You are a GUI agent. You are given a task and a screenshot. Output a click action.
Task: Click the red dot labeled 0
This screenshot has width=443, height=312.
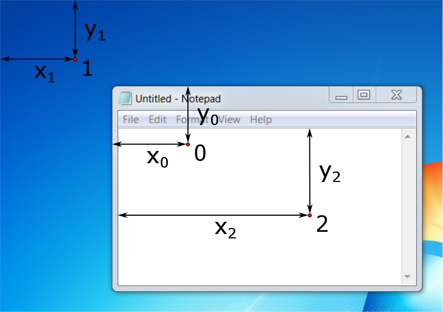[188, 144]
